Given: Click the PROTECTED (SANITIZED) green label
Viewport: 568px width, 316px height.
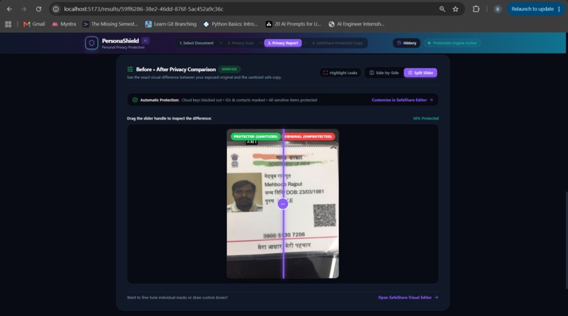Looking at the screenshot, I should coord(256,137).
